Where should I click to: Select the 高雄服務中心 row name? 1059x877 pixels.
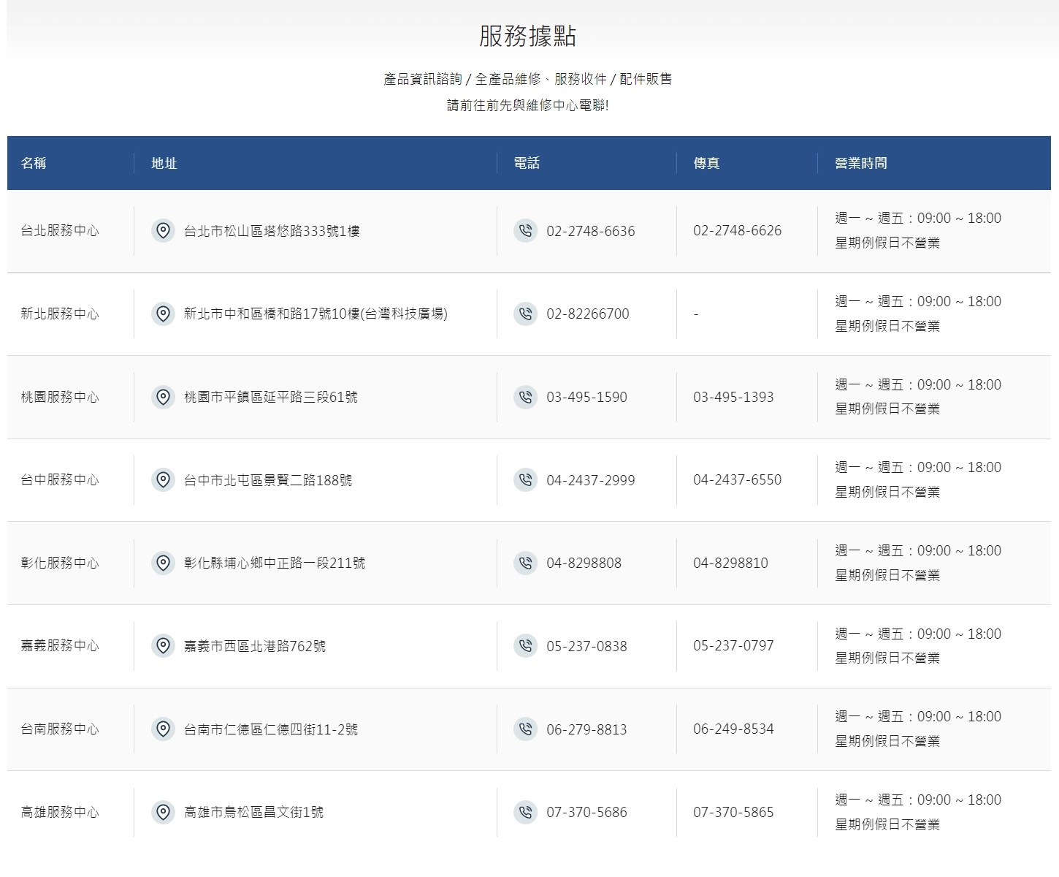[60, 812]
